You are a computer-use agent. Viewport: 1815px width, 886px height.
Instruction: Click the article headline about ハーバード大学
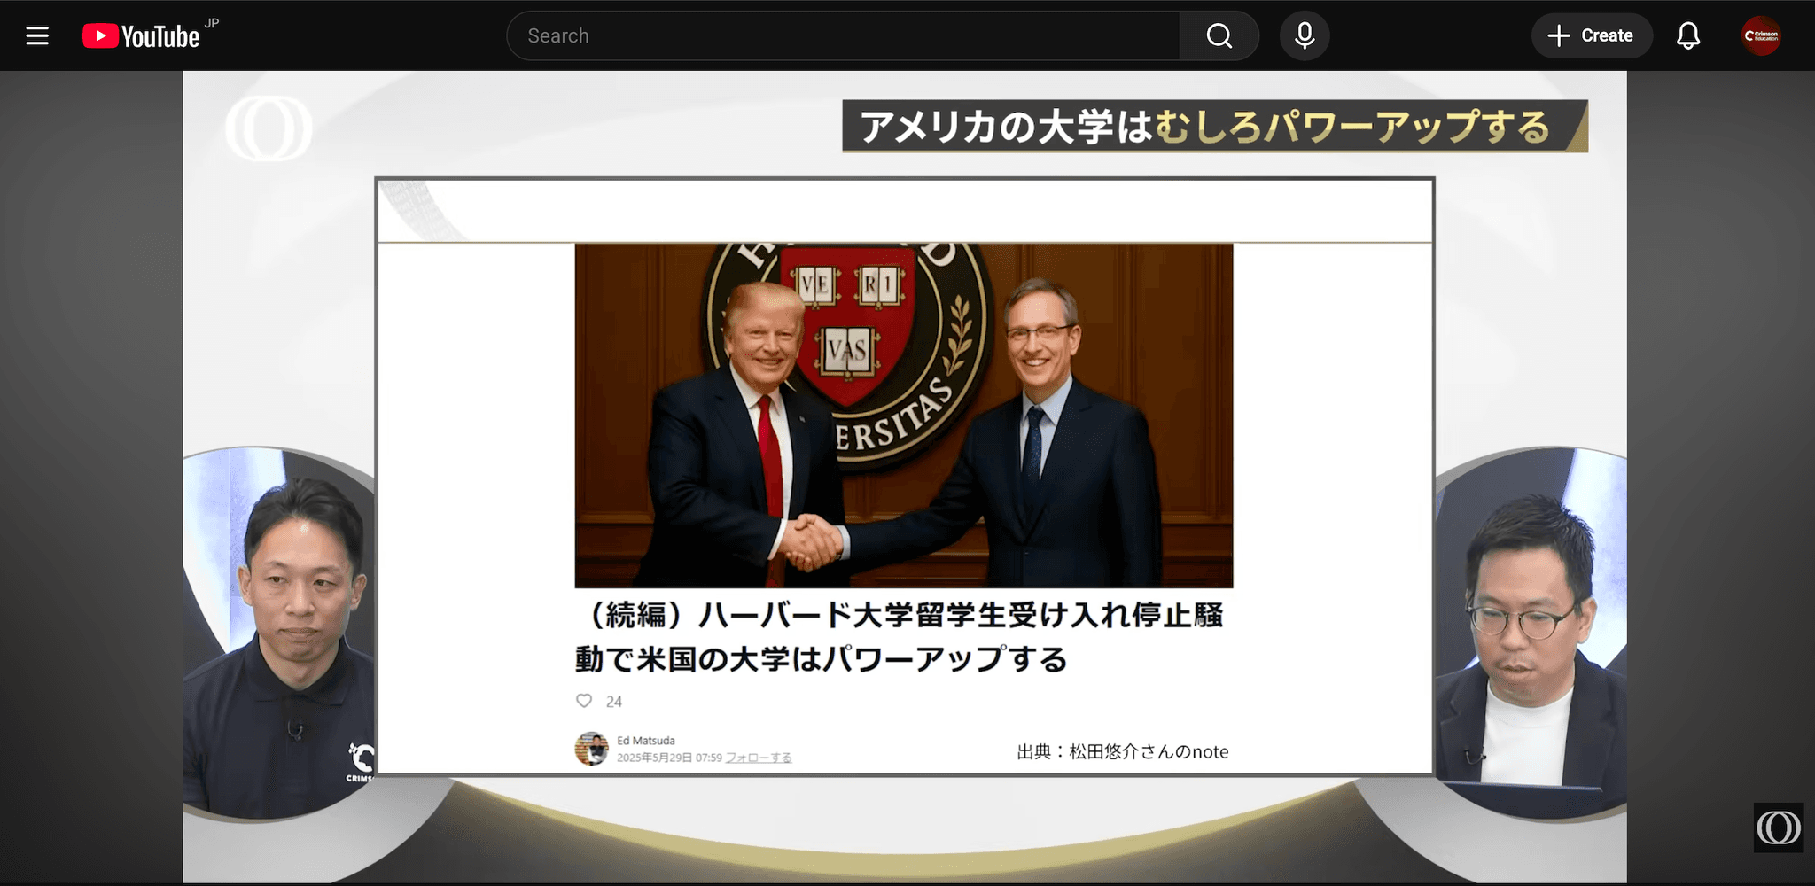point(899,637)
